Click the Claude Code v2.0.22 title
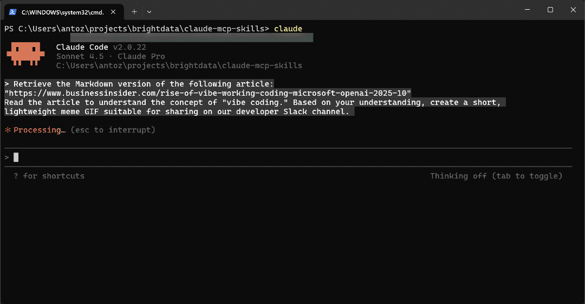585x304 pixels. (101, 47)
